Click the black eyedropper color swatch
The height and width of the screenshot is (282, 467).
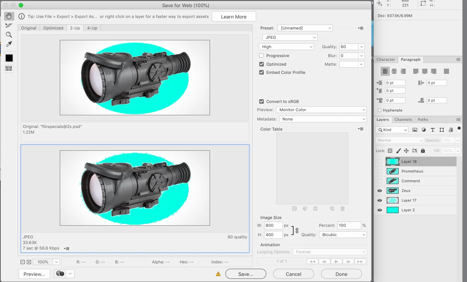9,58
